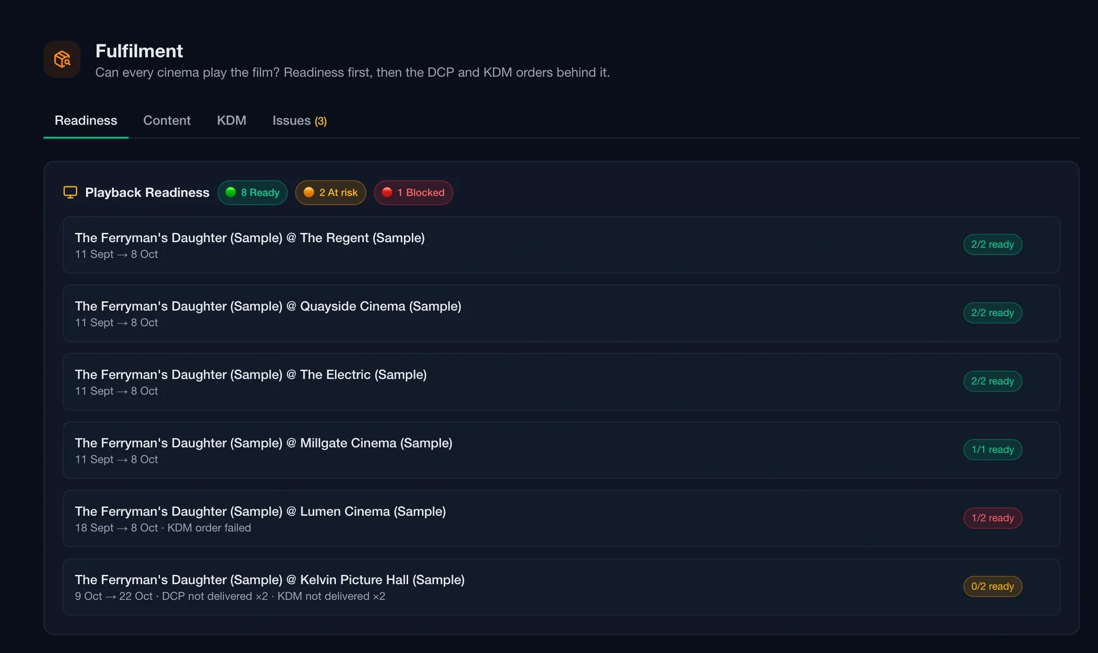
Task: Filter by the 2 At risk badge
Action: (x=331, y=193)
